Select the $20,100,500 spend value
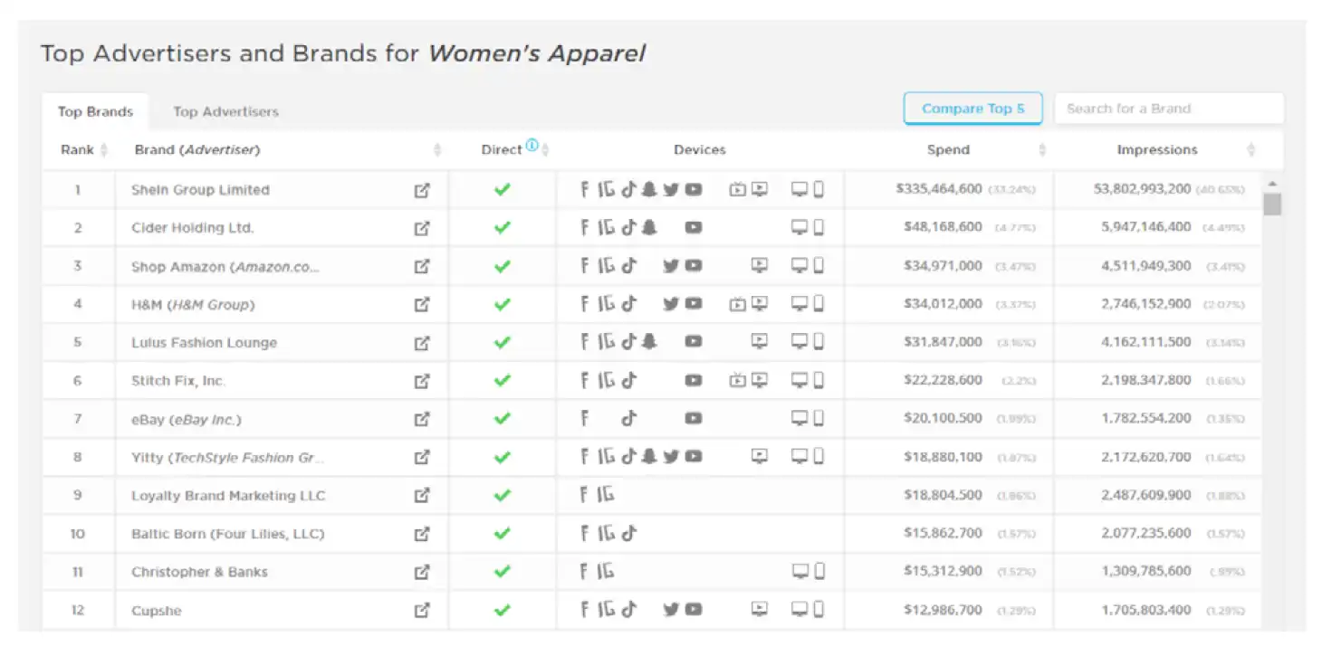Screen dimensions: 1322x647 [943, 418]
